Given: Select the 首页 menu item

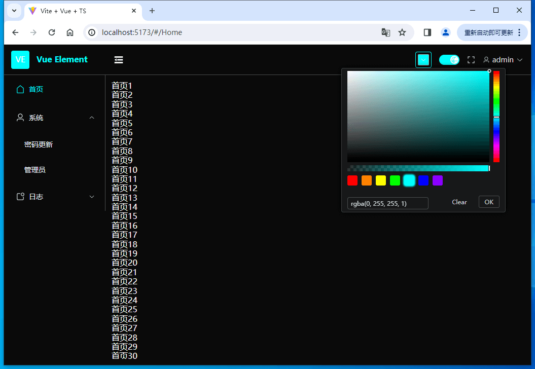Looking at the screenshot, I should click(55, 89).
